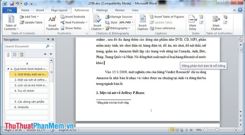The image size is (245, 135).
Task: Click the Redo icon in quick access toolbar
Action: pos(26,3)
